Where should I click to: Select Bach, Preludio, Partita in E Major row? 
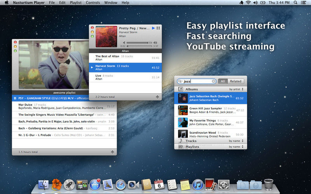pos(64,121)
